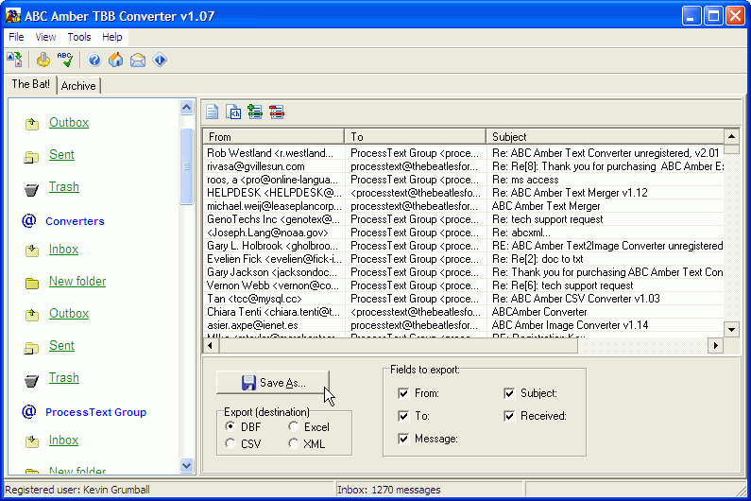751x501 pixels.
Task: Uncheck the From field checkbox
Action: pos(403,393)
